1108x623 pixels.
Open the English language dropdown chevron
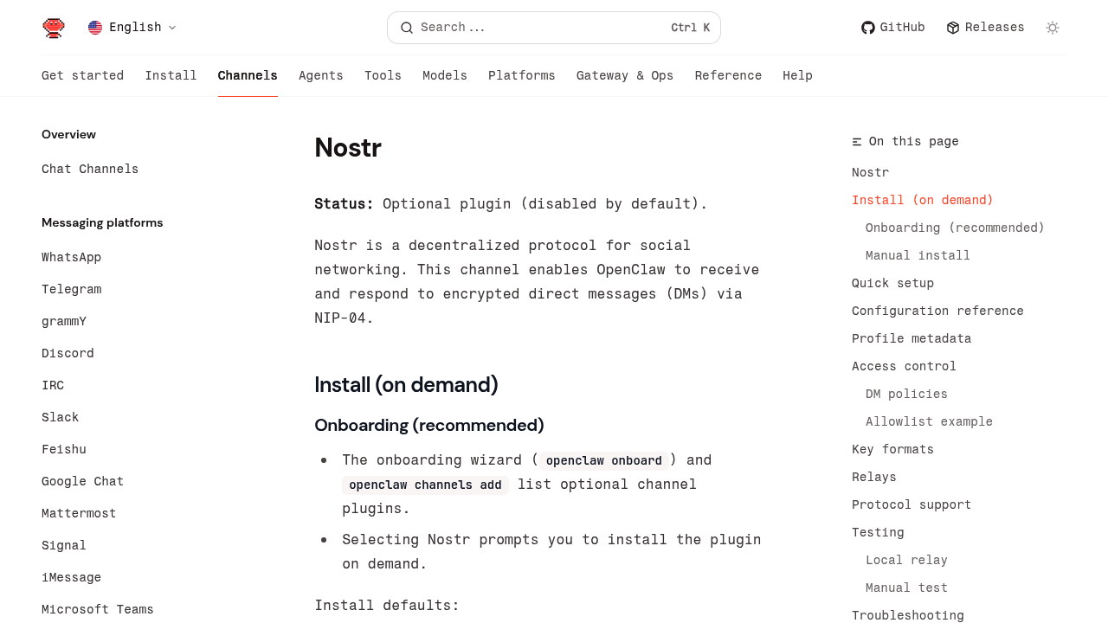coord(172,28)
